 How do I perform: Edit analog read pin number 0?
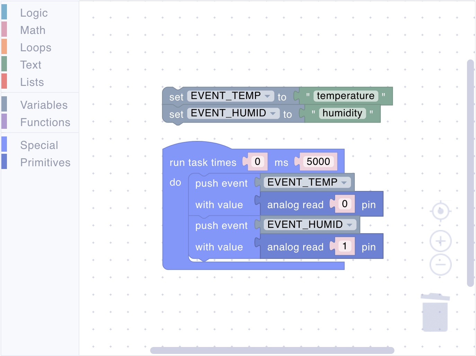(345, 204)
